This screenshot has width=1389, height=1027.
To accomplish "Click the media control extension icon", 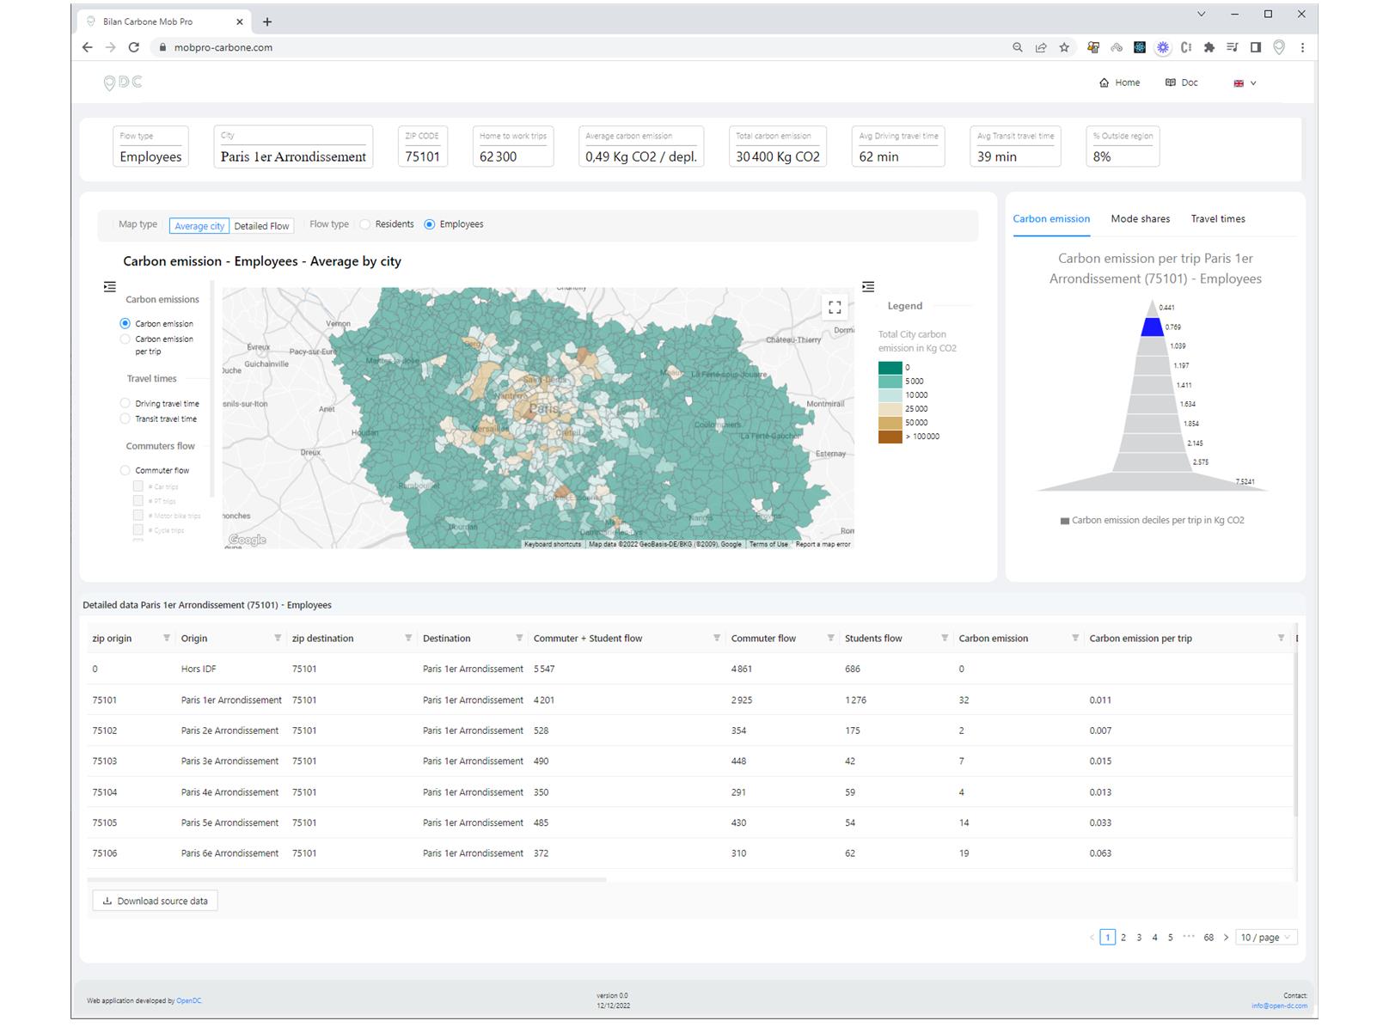I will 1233,47.
